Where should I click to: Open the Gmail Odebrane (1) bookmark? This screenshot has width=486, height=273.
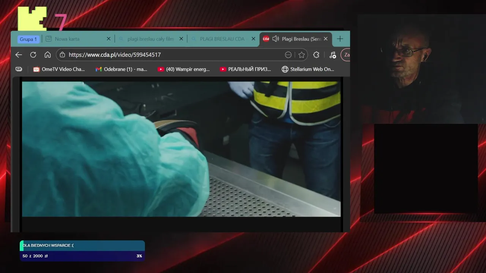[121, 69]
